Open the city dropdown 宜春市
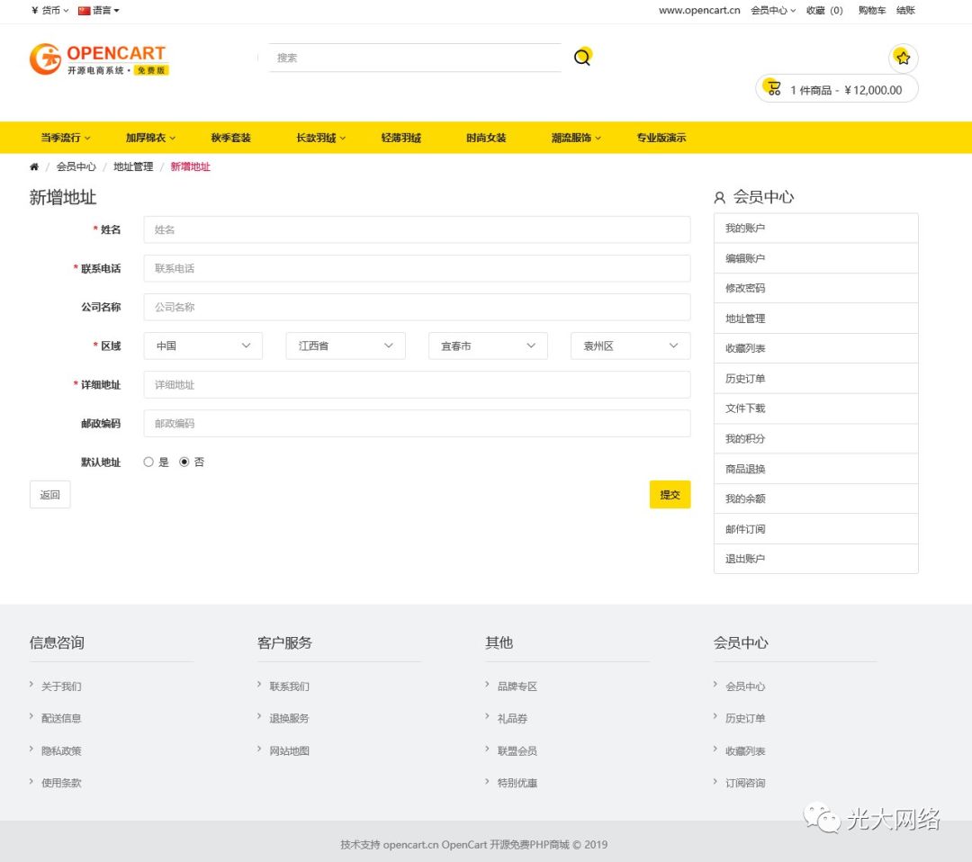Screen dimensions: 972x862 click(x=488, y=346)
